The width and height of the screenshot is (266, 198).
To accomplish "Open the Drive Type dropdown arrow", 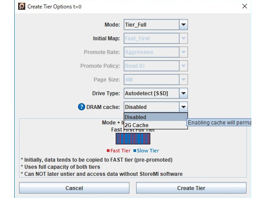I will click(184, 93).
